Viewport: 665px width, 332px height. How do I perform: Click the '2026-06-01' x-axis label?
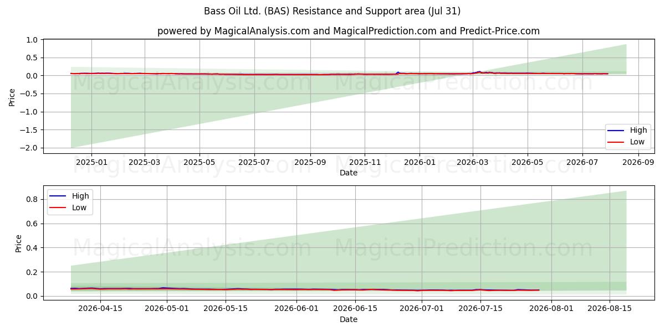pos(296,309)
